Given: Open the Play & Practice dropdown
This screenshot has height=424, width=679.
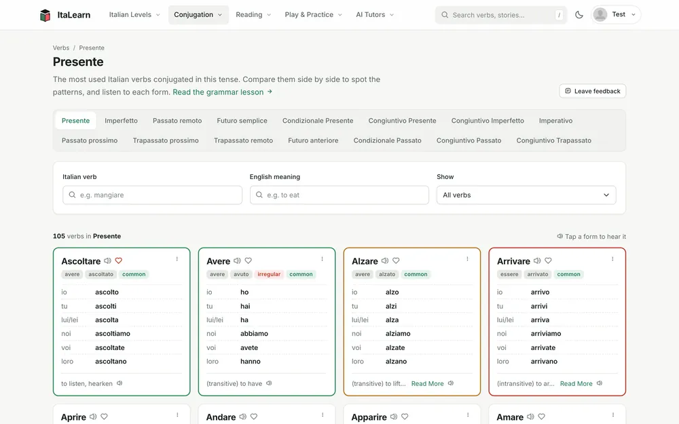Looking at the screenshot, I should click(x=314, y=15).
